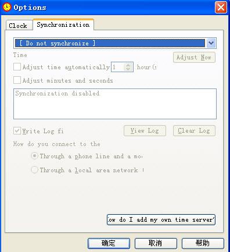The image size is (230, 252).
Task: Close the Options dialog with red X
Action: (x=221, y=8)
